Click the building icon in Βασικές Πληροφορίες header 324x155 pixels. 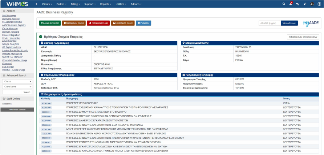(x=42, y=43)
